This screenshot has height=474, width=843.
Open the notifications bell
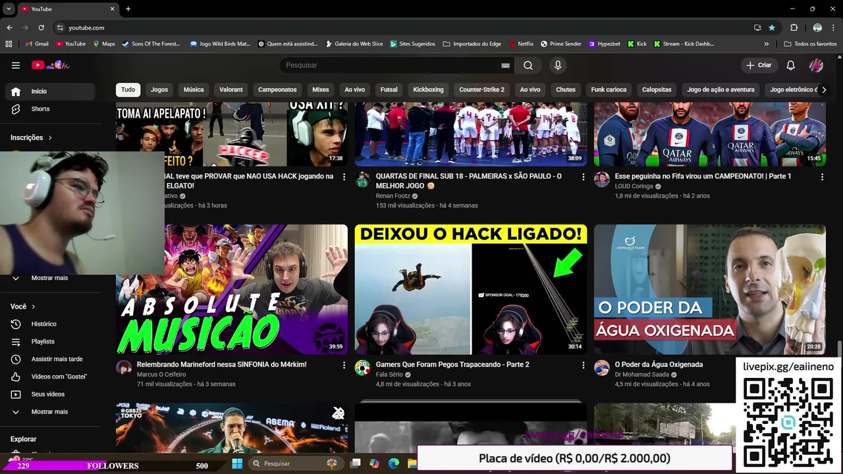coord(791,65)
